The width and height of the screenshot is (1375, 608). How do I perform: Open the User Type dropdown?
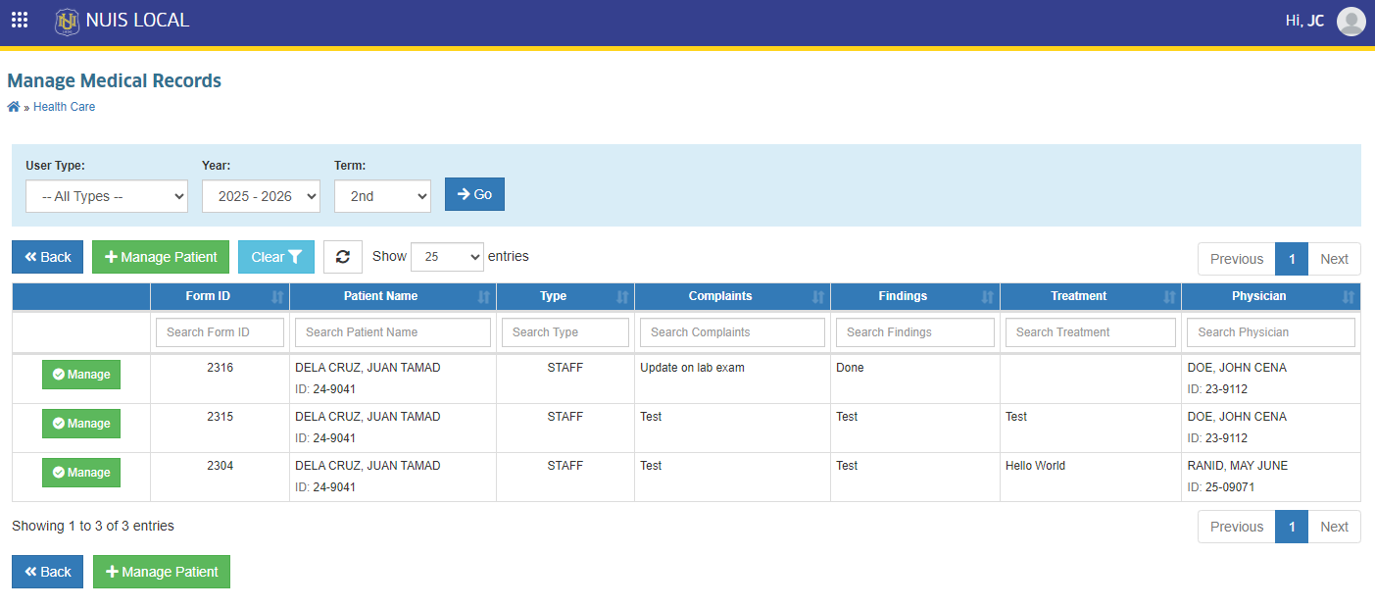pyautogui.click(x=107, y=196)
